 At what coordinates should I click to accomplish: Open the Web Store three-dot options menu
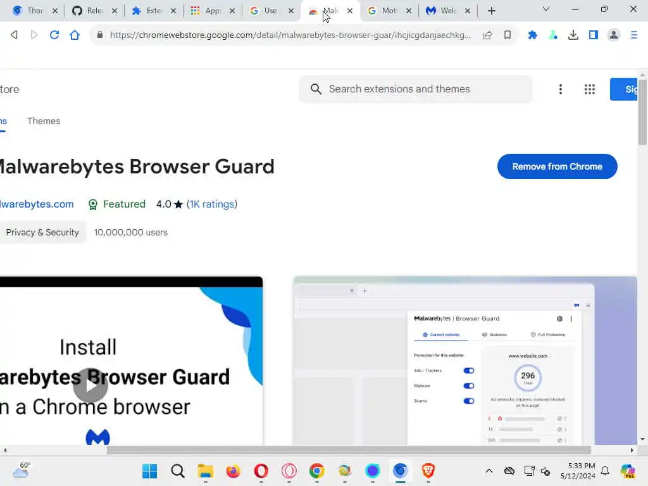561,89
